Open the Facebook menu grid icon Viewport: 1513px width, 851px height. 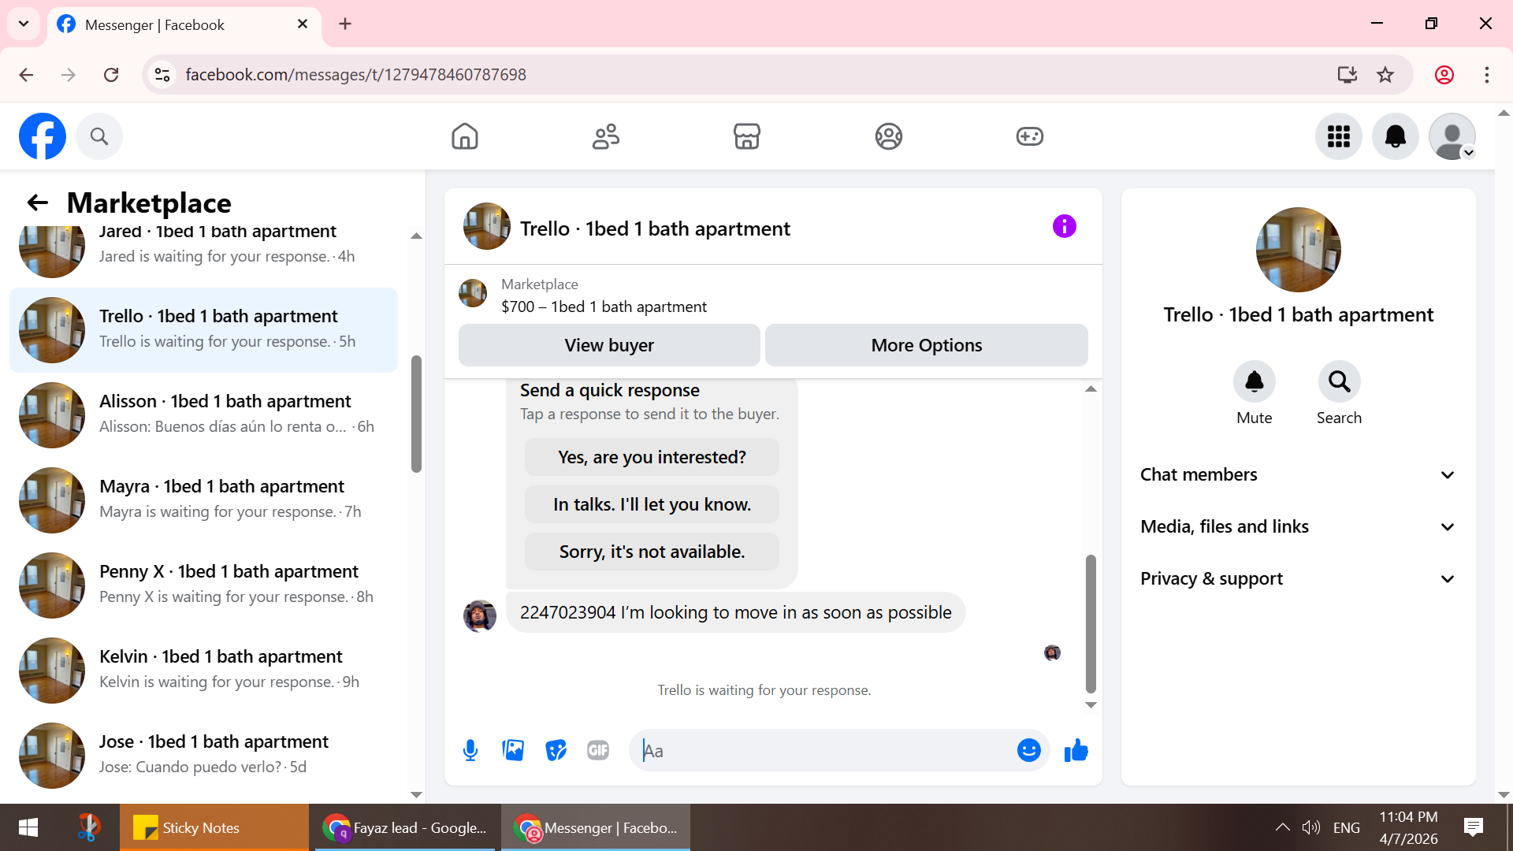1339,136
